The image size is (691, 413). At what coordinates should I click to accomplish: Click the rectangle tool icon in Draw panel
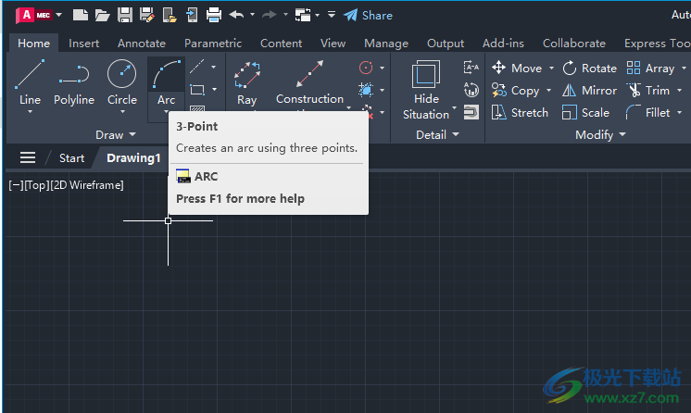click(197, 90)
